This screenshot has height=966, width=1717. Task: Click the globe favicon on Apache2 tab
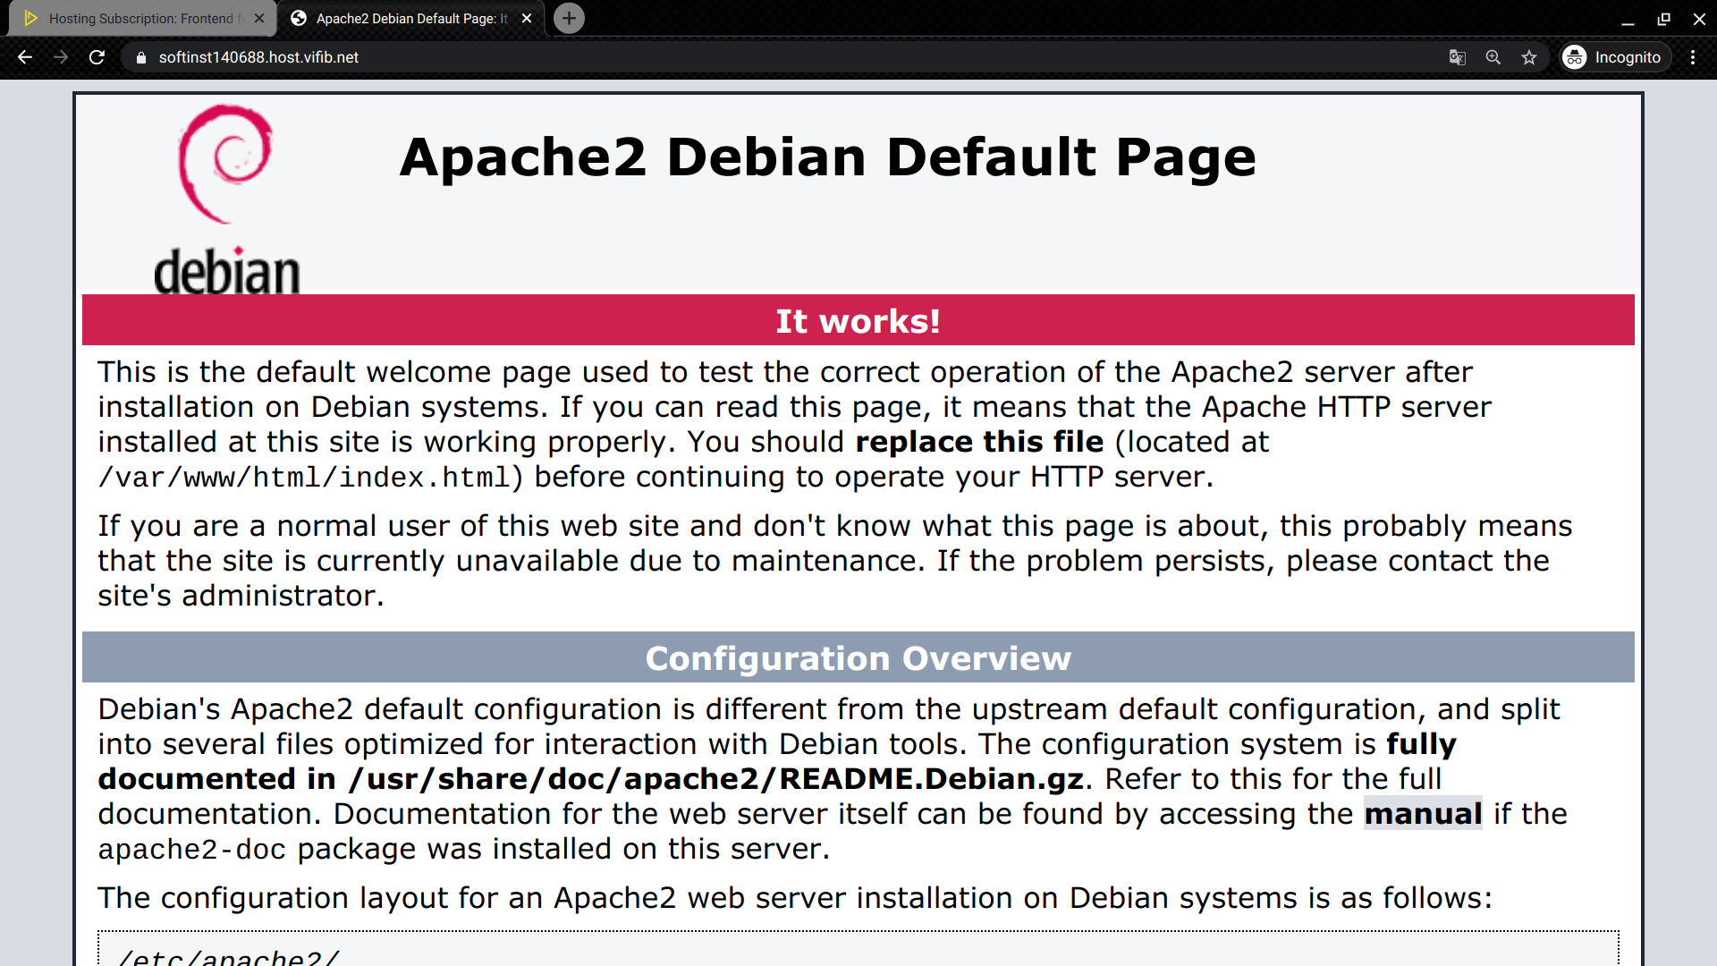pyautogui.click(x=299, y=18)
